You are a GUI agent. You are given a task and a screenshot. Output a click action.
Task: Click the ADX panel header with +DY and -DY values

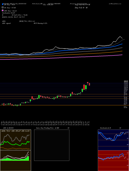point(15,131)
